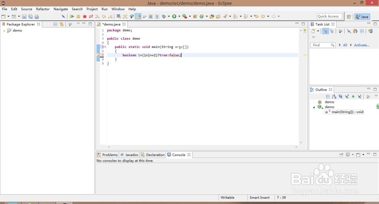
Task: Click the Quick Access field
Action: [329, 16]
